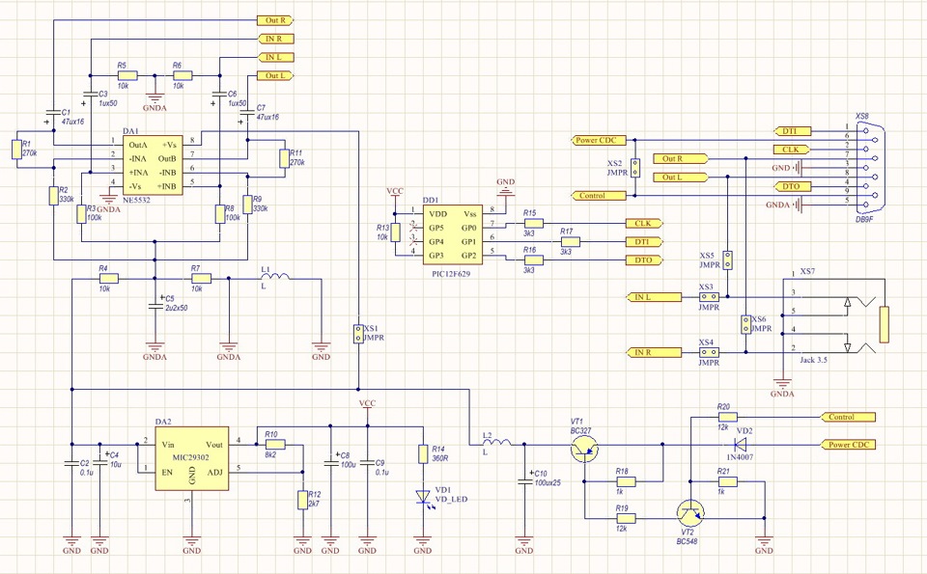The image size is (927, 574).
Task: Select the DTI port after resistor R17
Action: point(644,241)
